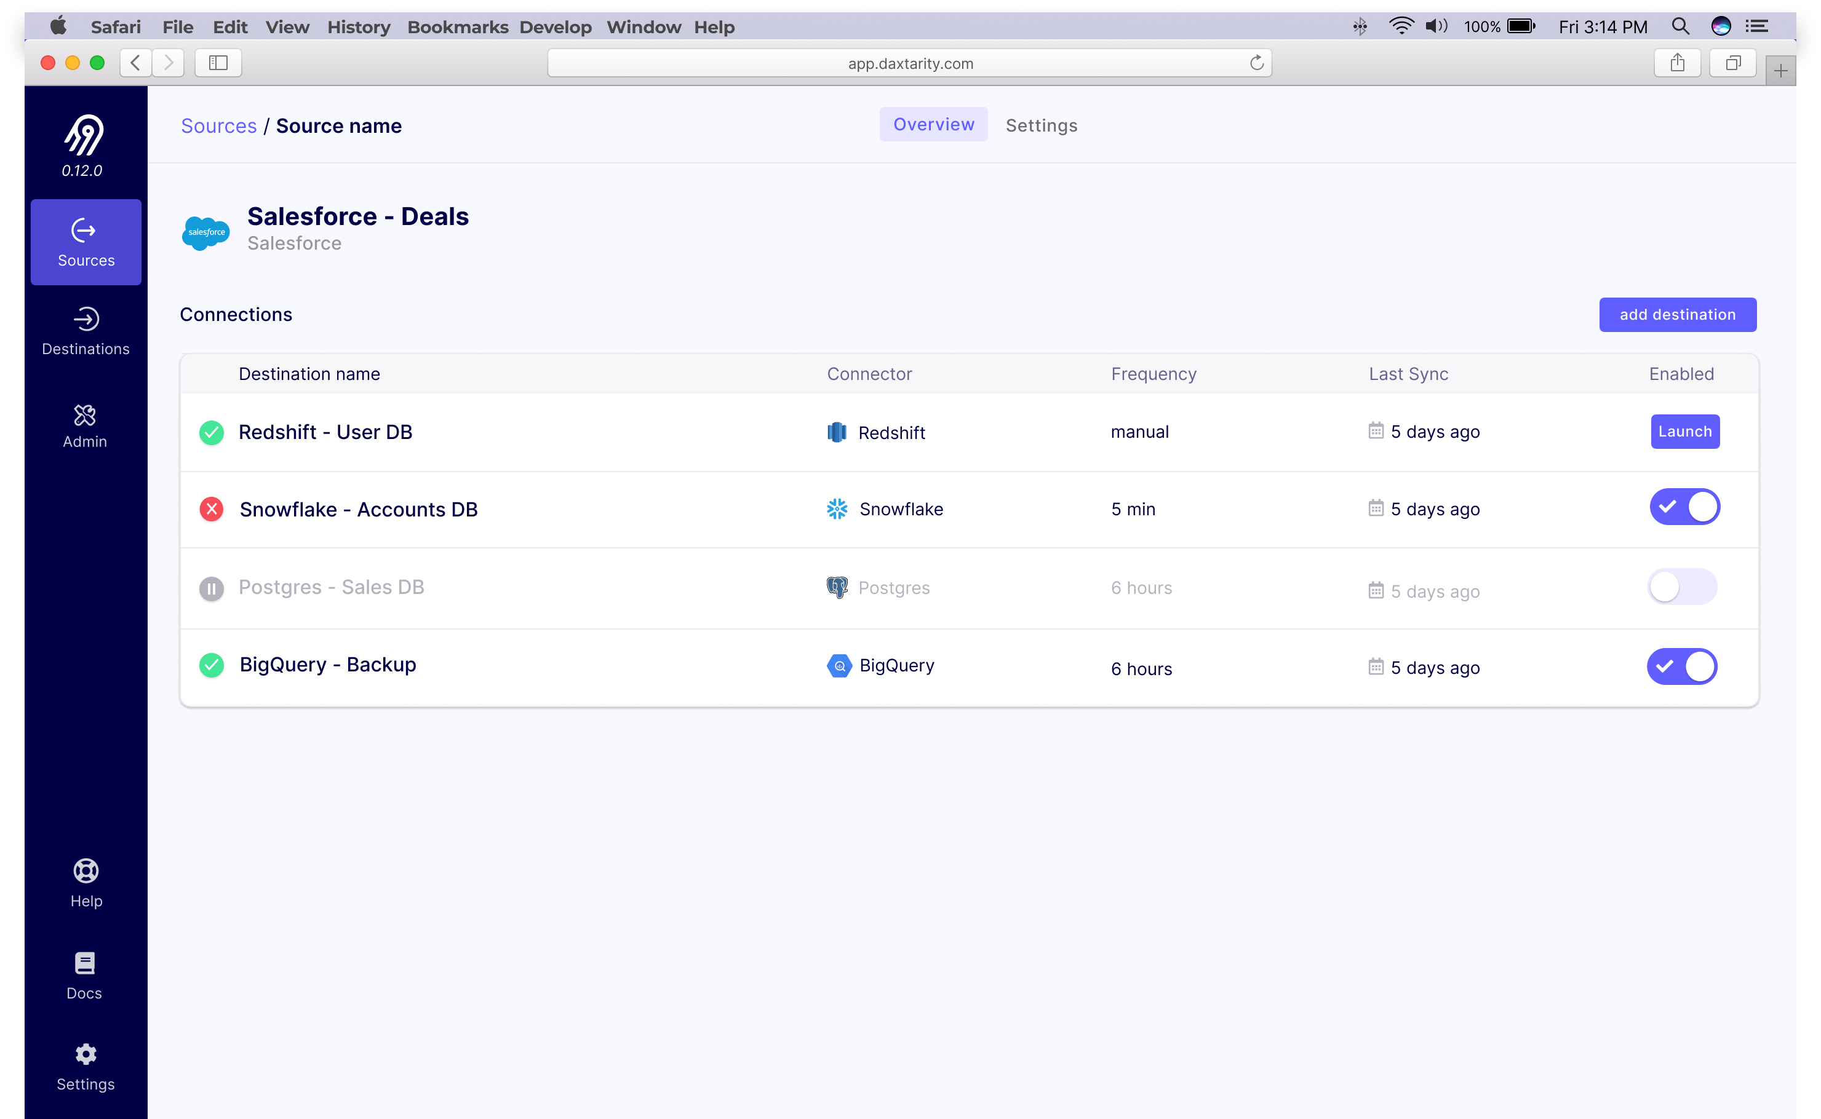
Task: Open Docs from the sidebar
Action: [x=84, y=975]
